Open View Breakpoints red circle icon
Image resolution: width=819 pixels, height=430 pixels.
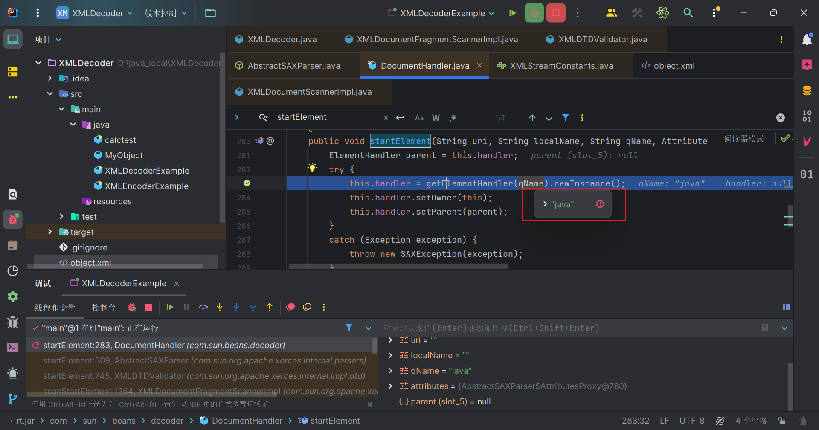(x=290, y=307)
